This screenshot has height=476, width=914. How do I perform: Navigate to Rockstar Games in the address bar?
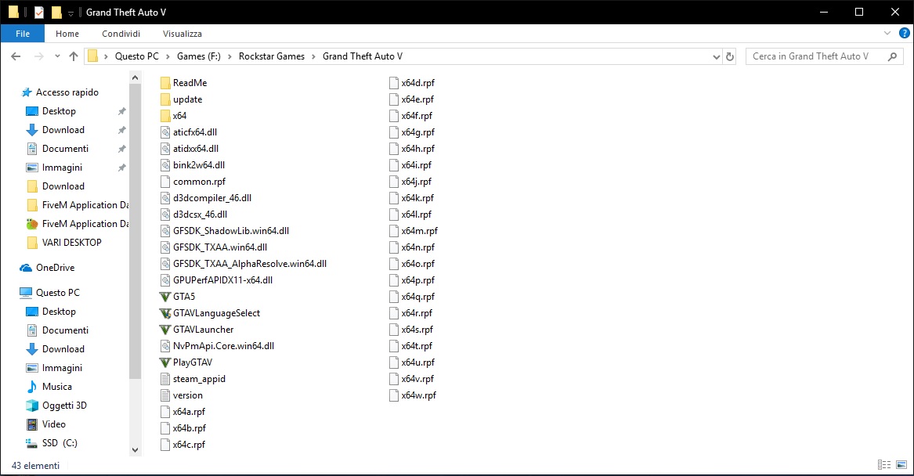[272, 56]
